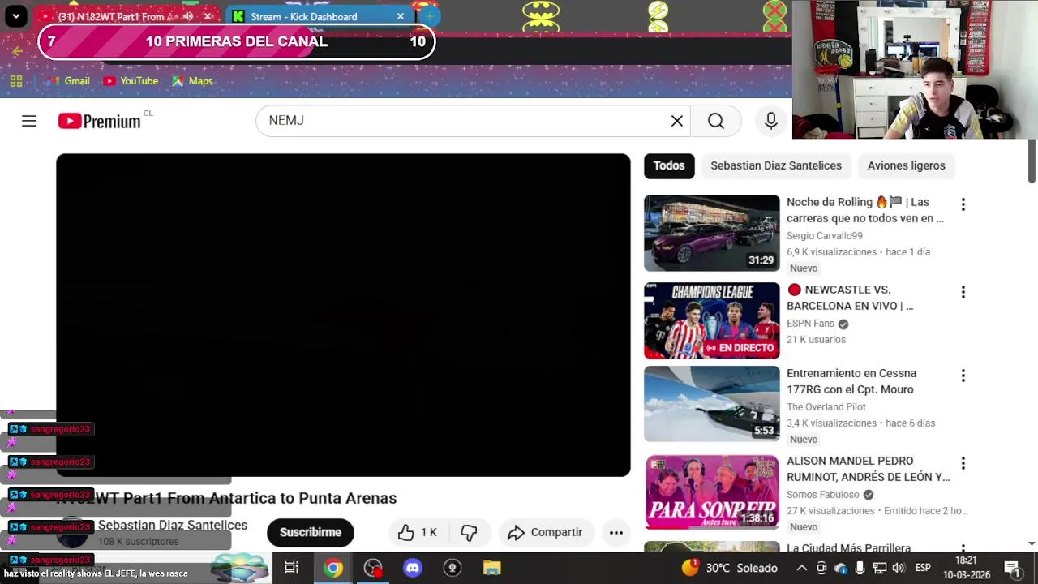This screenshot has width=1038, height=584.
Task: Open the Sebastian Diaz Santelices channel name
Action: click(x=173, y=526)
